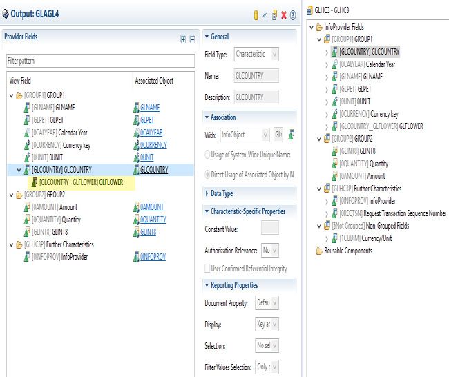Open the 0UNIT associated object link
This screenshot has height=377, width=449.
(x=147, y=157)
